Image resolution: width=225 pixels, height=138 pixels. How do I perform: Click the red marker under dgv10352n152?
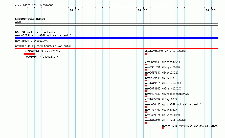pyautogui.click(x=146, y=54)
